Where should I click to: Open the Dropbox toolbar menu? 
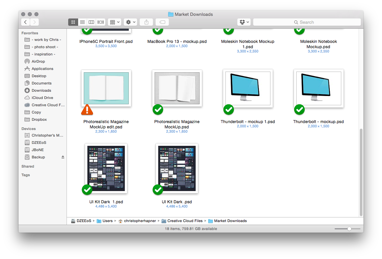pyautogui.click(x=244, y=22)
